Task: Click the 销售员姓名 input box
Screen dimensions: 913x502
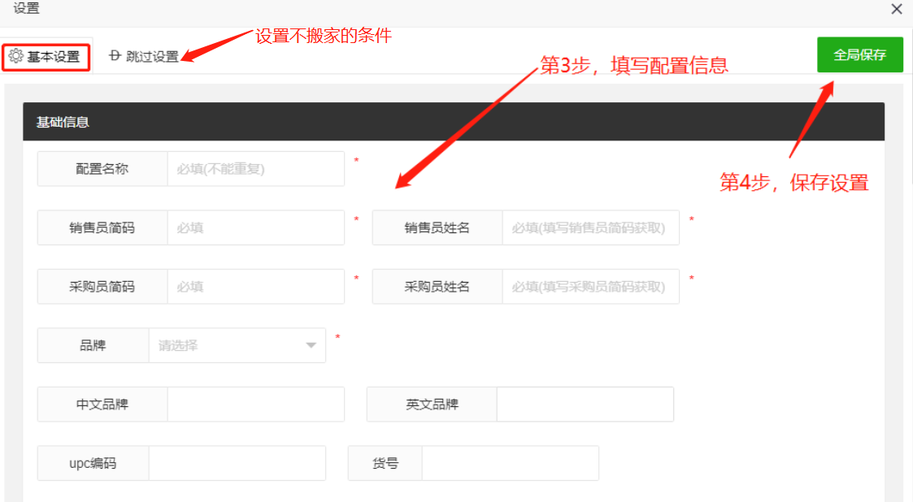Action: point(590,227)
